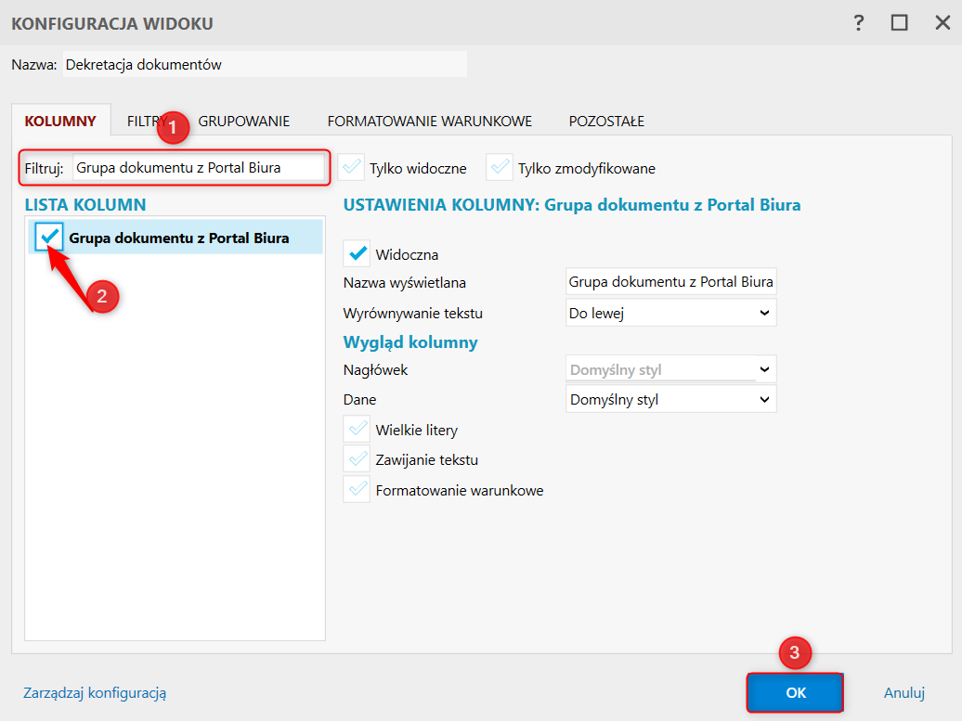Open the Formatowanie warunkowe tab

point(429,121)
